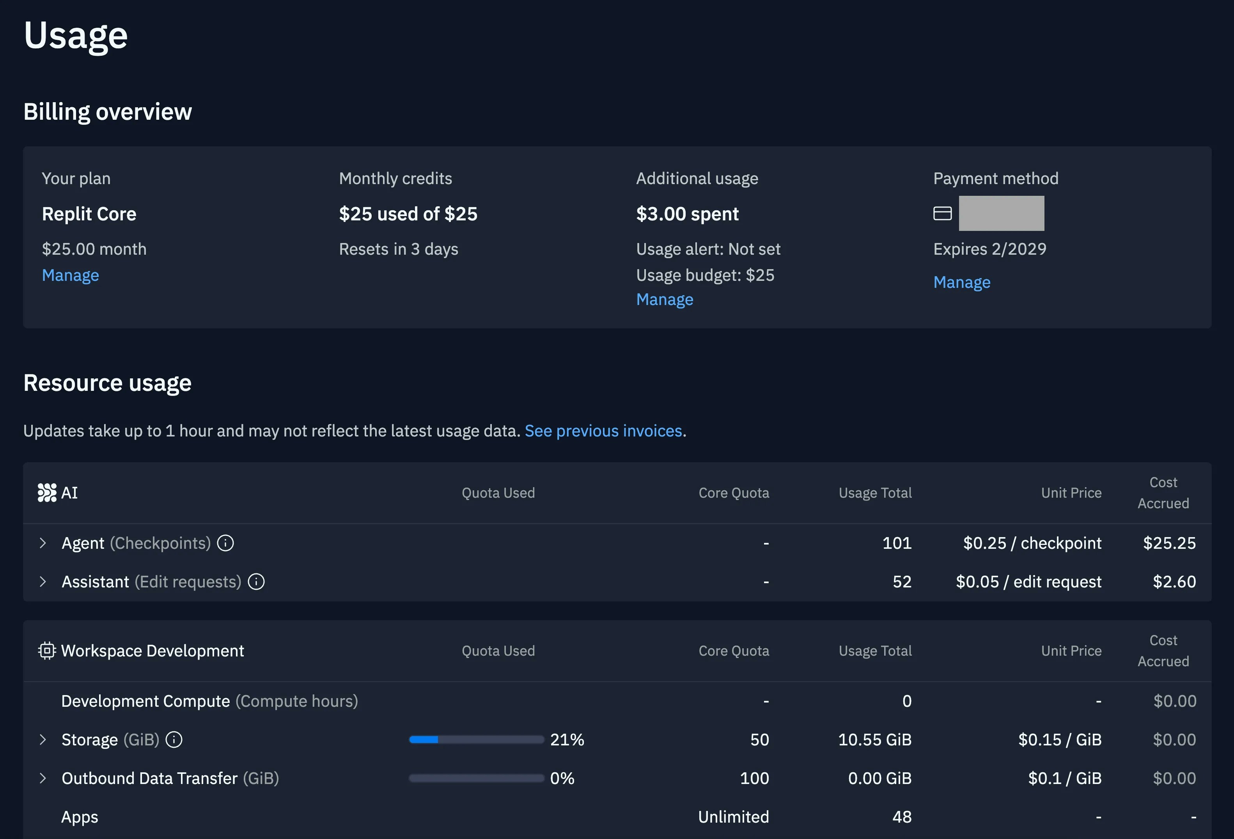Click the Storage 21% progress bar
This screenshot has width=1234, height=839.
click(476, 739)
